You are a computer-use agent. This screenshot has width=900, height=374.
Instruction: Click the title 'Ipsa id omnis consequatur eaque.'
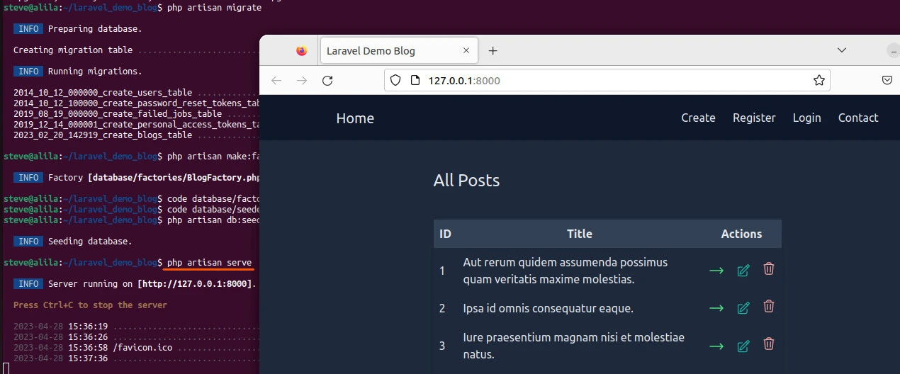[549, 308]
